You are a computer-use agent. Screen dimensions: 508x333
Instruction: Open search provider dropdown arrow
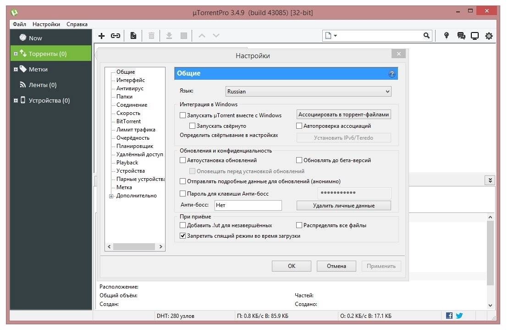coord(335,36)
